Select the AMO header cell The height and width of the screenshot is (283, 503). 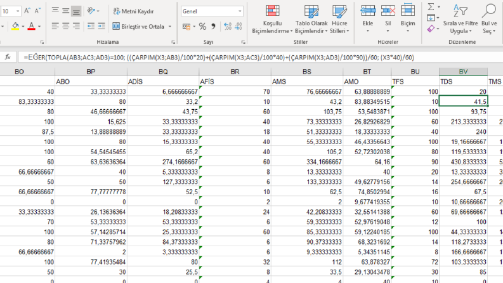[x=367, y=81]
